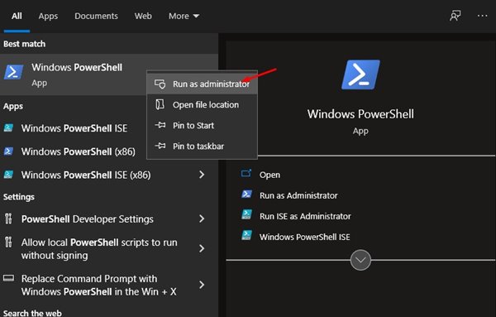Viewport: 496px width, 317px height.
Task: Switch to the Web tab
Action: (143, 16)
